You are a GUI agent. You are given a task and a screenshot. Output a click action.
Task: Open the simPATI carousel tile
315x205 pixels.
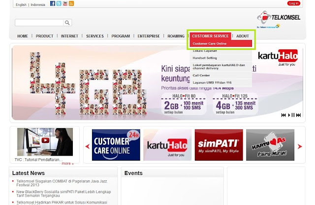click(x=219, y=145)
